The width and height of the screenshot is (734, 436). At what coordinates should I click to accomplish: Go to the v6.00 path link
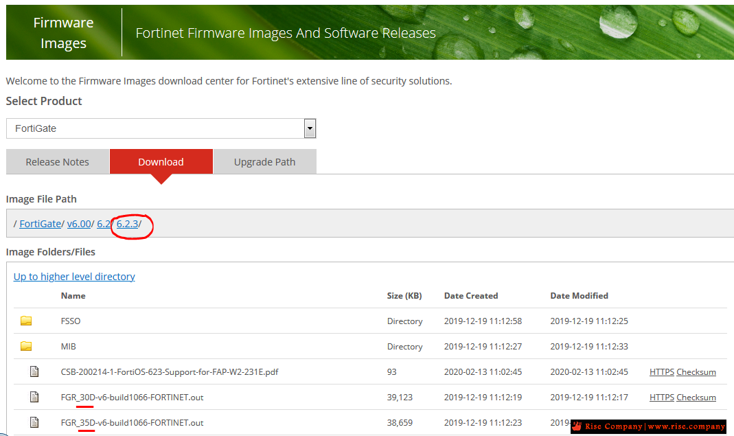pyautogui.click(x=79, y=224)
